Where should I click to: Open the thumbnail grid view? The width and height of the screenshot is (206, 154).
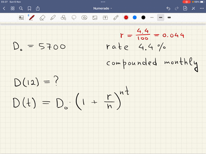[12, 9]
